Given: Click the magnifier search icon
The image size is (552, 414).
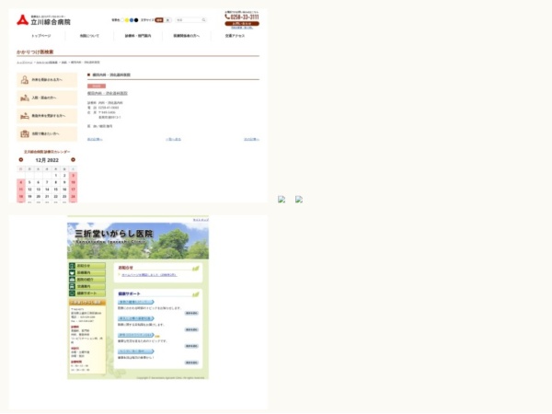Looking at the screenshot, I should coord(204,20).
